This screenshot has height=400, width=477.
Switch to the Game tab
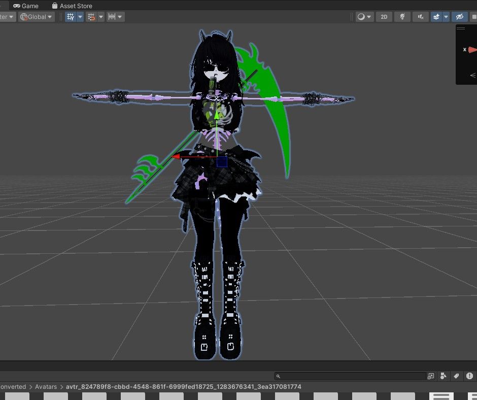click(x=26, y=6)
